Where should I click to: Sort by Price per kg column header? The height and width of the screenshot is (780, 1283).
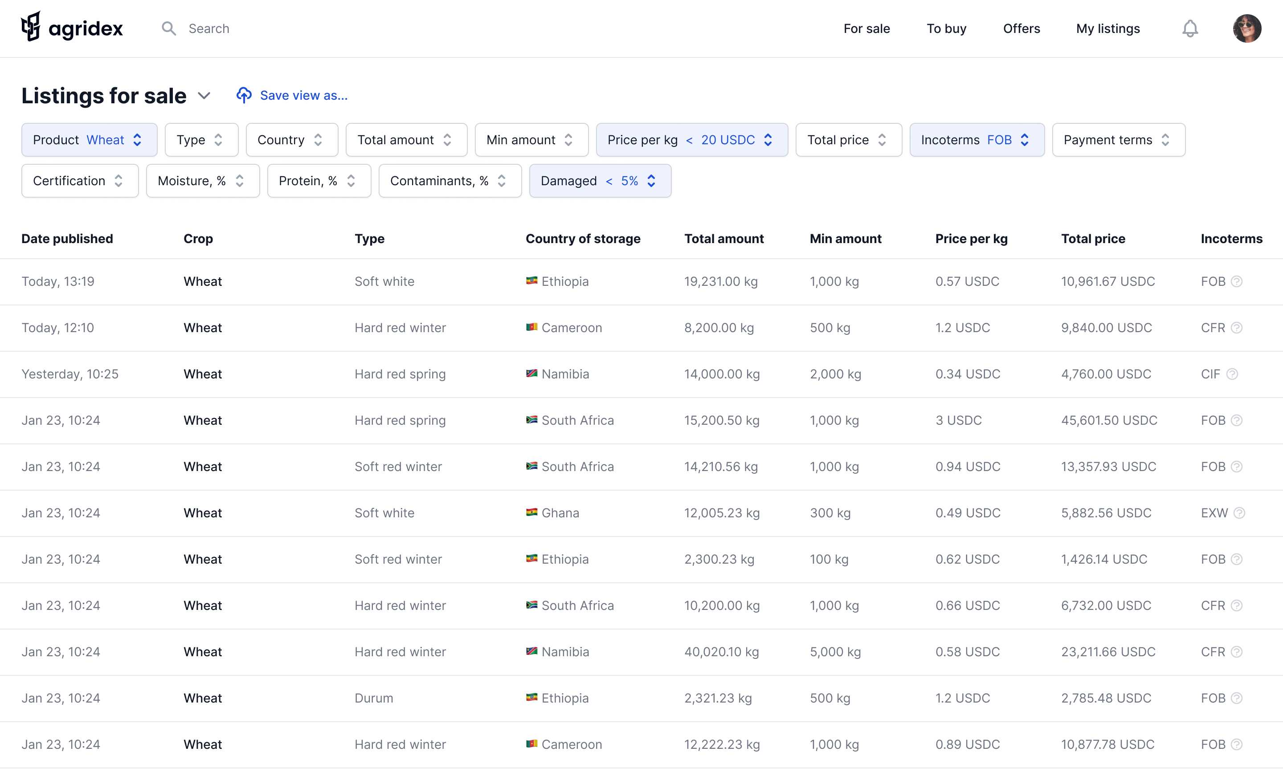(x=971, y=239)
